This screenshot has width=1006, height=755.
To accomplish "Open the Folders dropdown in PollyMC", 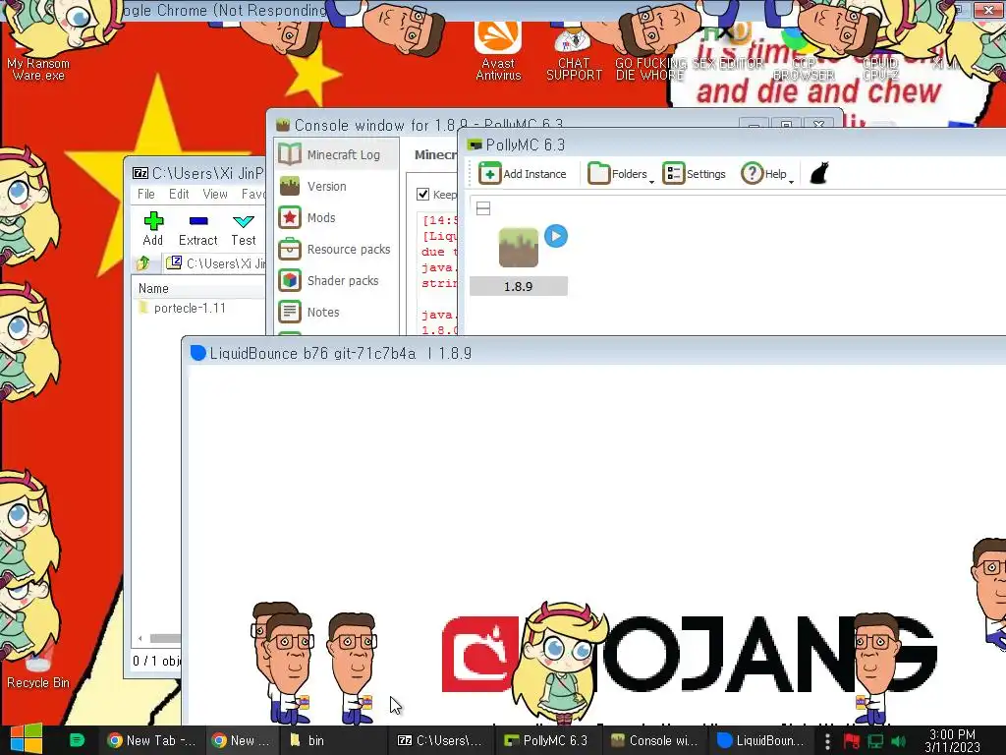I will pyautogui.click(x=621, y=173).
